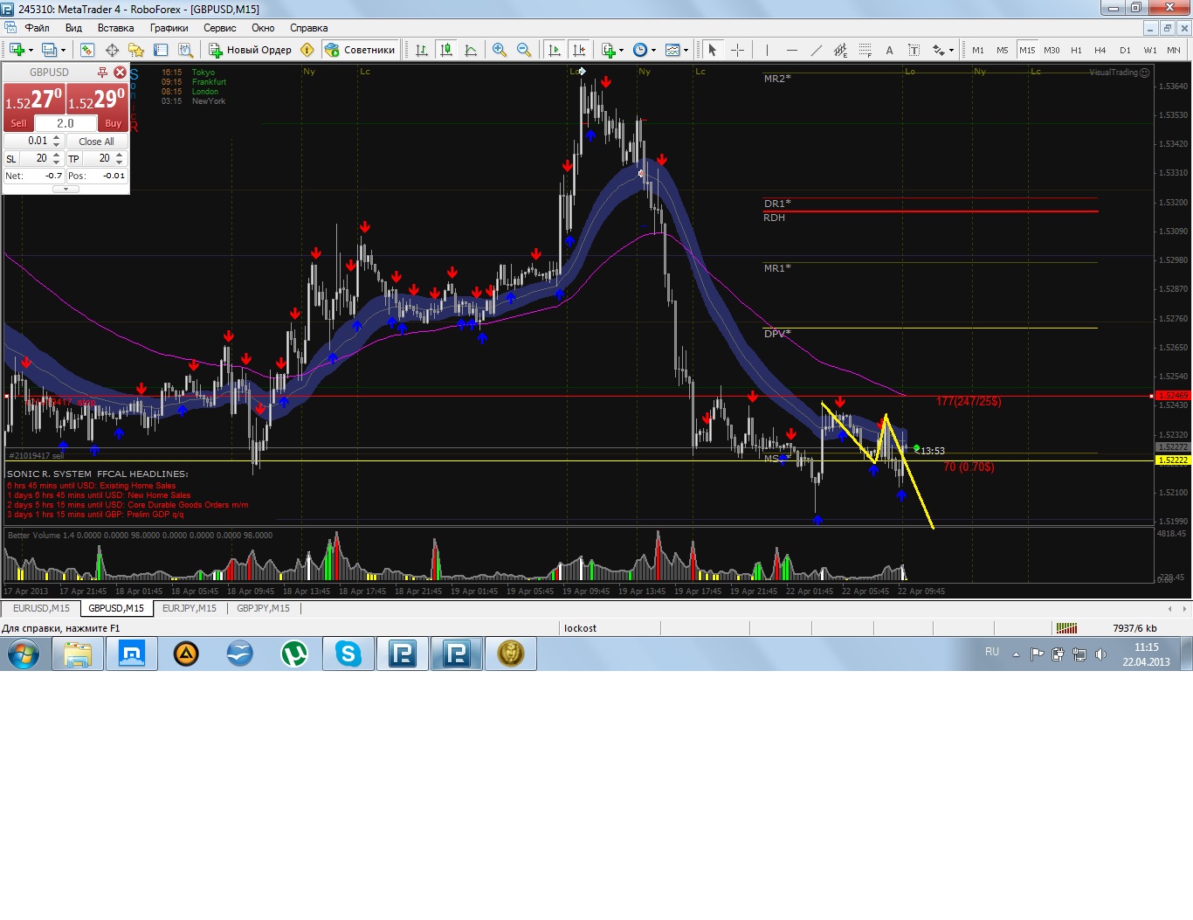Open the Сервис menu
The height and width of the screenshot is (920, 1193).
pos(220,28)
